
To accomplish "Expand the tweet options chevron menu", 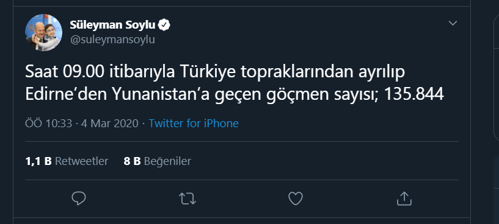I will [453, 23].
